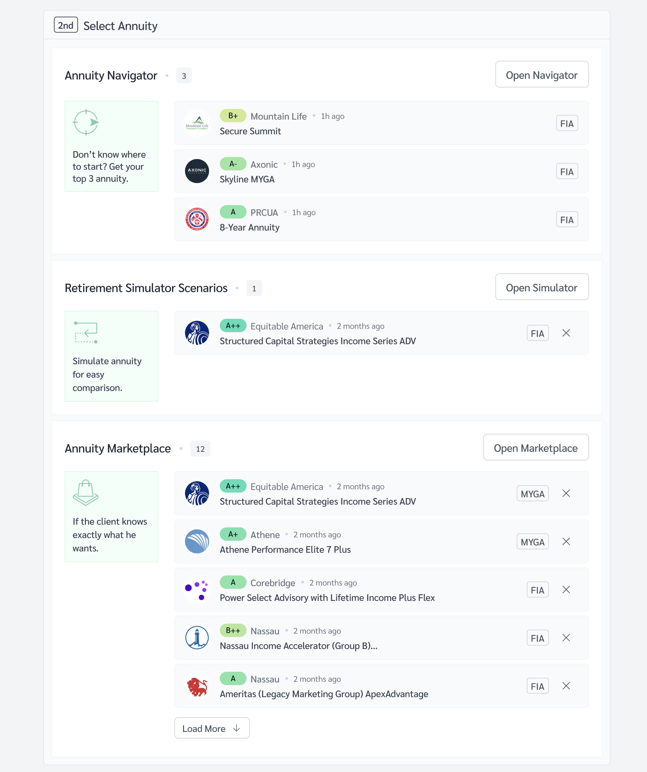Click Equitable America logo in Simulator Scenarios
647x772 pixels.
point(197,333)
